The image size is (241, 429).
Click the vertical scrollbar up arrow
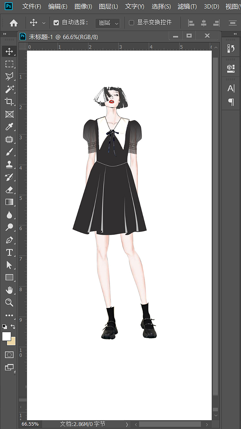pyautogui.click(x=216, y=48)
